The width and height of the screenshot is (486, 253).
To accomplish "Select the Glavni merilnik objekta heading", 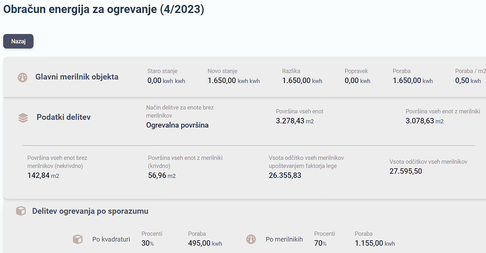I will click(x=77, y=77).
